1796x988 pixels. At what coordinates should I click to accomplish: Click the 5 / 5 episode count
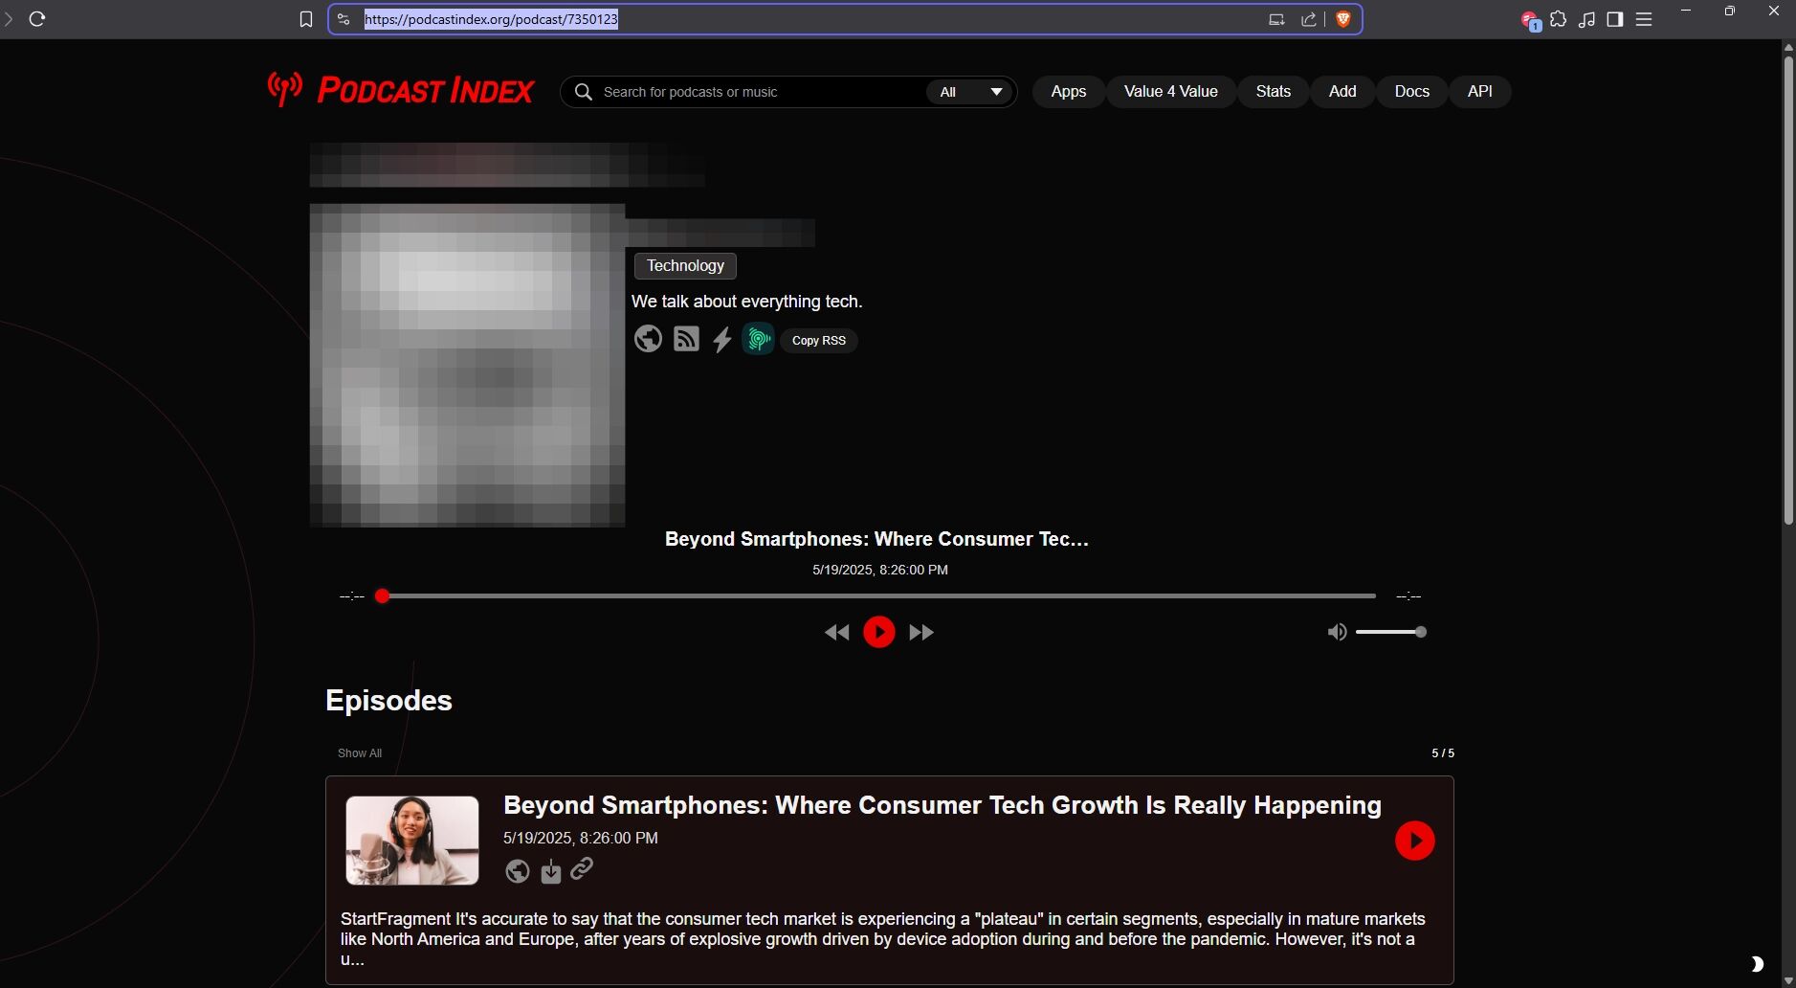[x=1443, y=753]
